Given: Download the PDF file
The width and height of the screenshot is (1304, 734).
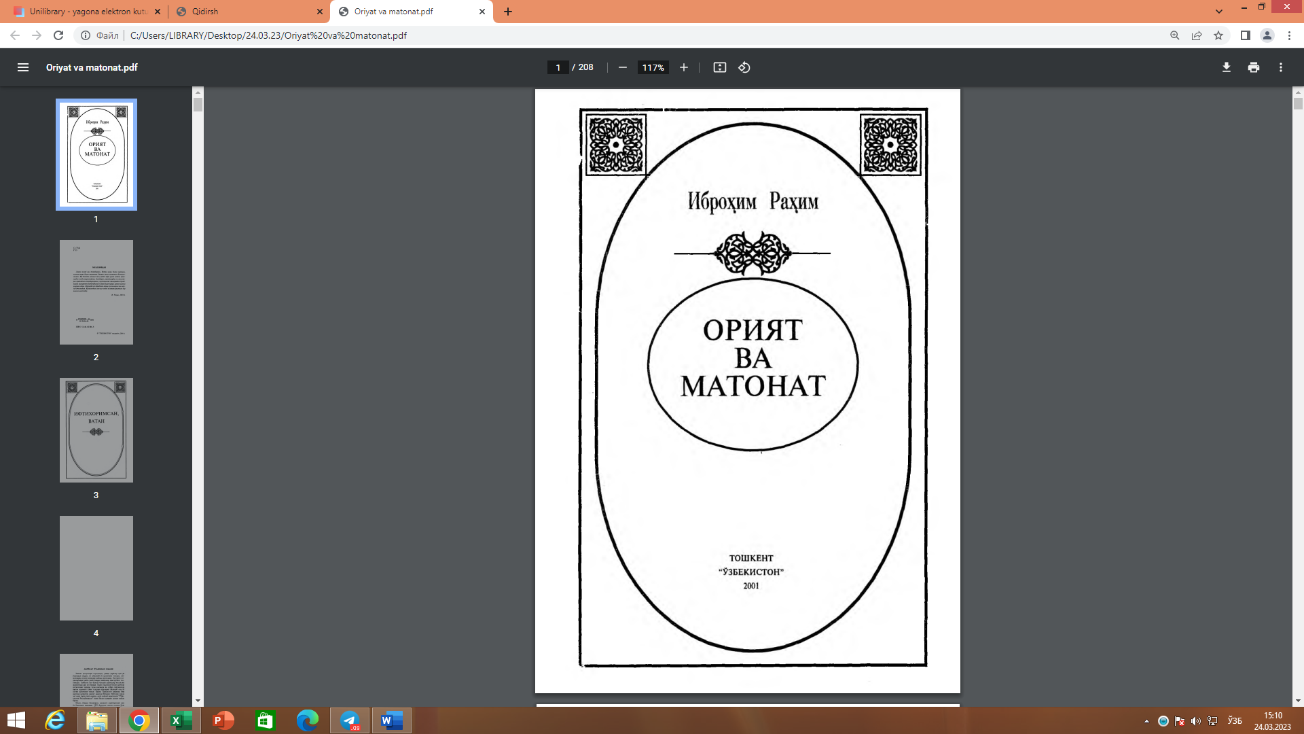Looking at the screenshot, I should click(x=1227, y=67).
